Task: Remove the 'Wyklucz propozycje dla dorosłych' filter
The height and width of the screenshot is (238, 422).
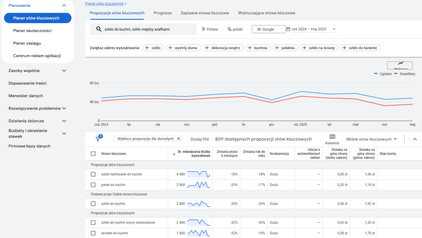Action: coord(178,139)
